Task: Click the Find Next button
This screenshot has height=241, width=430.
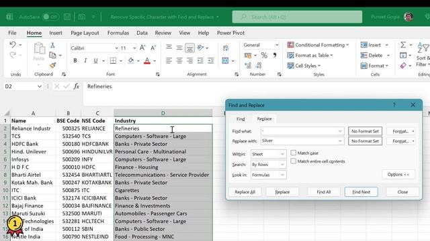Action: (361, 192)
